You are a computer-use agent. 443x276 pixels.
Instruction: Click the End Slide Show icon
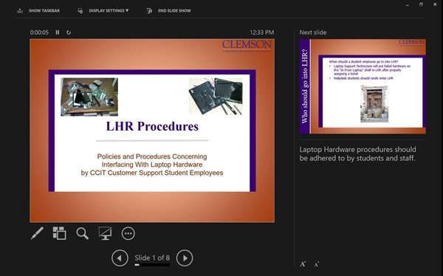pyautogui.click(x=149, y=11)
